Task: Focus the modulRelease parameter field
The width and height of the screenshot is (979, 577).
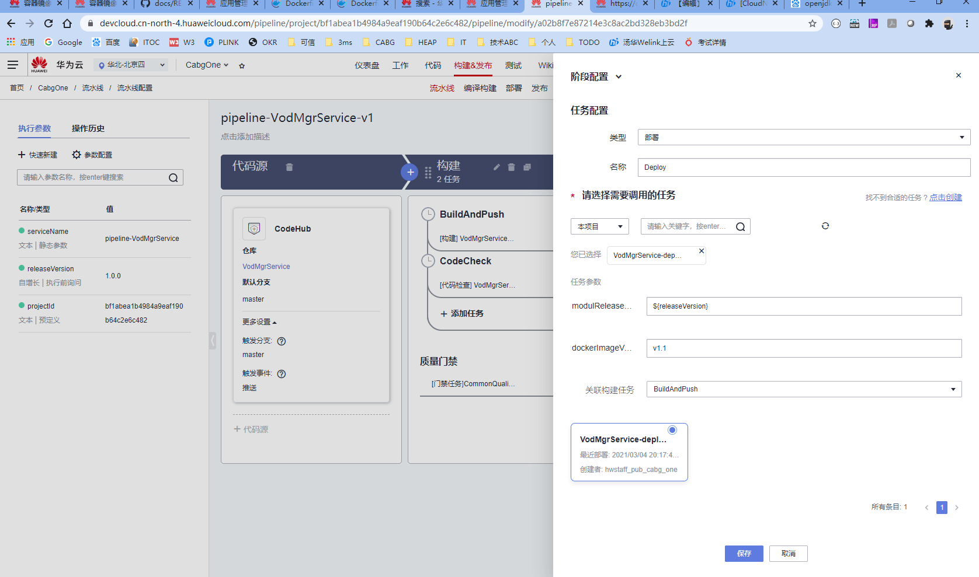Action: (x=804, y=306)
